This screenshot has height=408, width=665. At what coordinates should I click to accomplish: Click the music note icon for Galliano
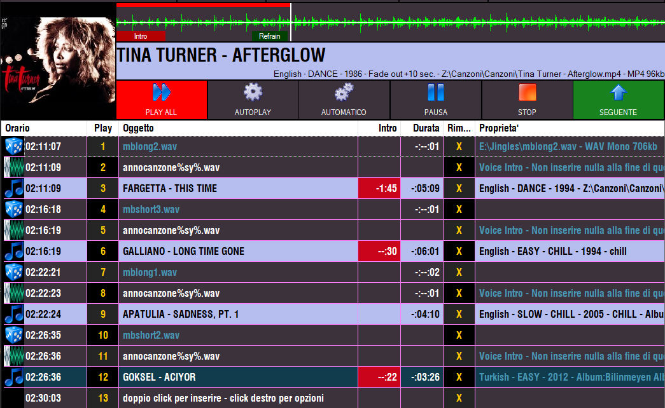14,251
